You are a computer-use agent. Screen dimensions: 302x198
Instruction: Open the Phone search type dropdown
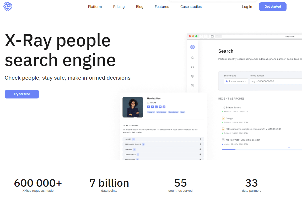(x=236, y=81)
